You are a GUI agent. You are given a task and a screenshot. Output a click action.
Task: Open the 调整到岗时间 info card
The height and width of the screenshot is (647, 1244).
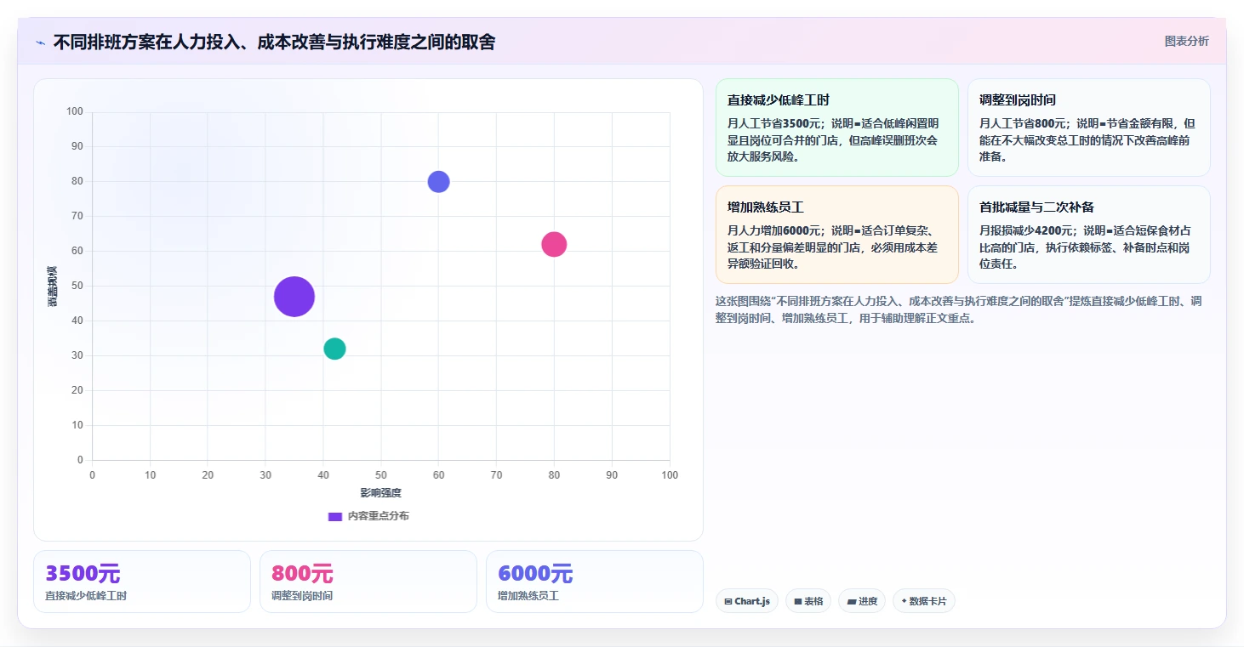tap(1089, 128)
